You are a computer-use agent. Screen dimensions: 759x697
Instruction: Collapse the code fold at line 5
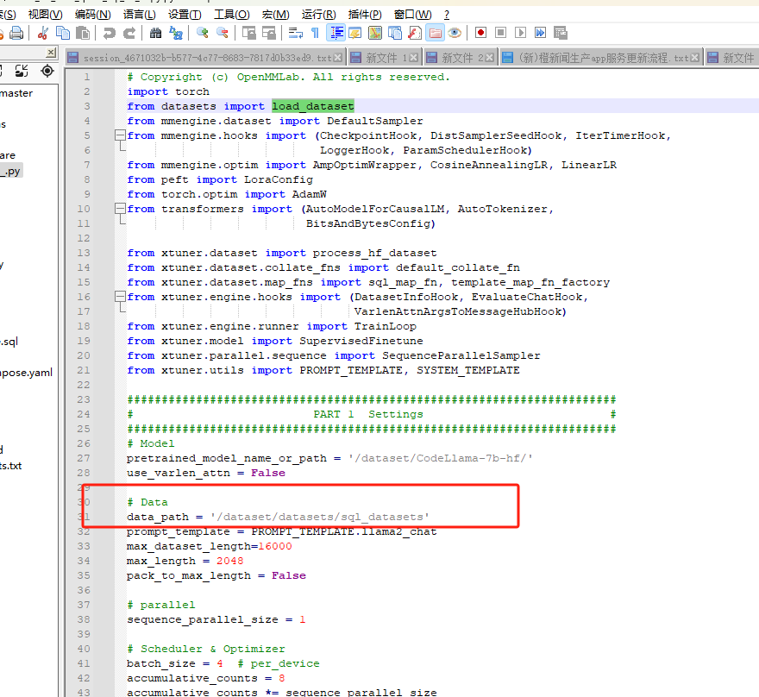tap(120, 135)
